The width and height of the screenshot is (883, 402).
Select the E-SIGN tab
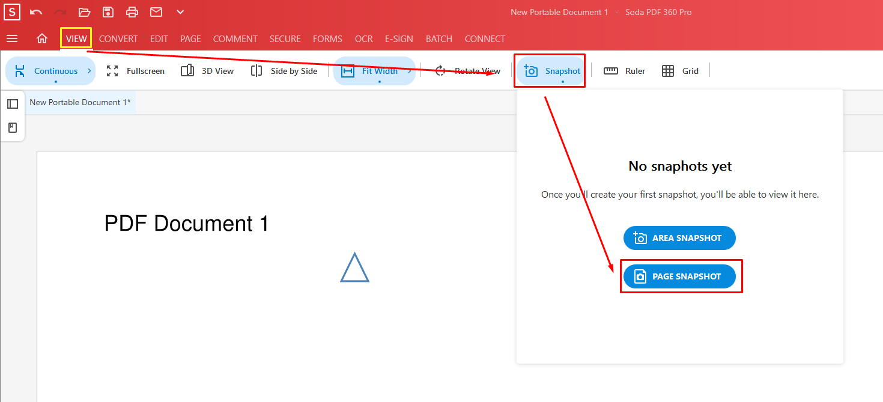tap(399, 38)
